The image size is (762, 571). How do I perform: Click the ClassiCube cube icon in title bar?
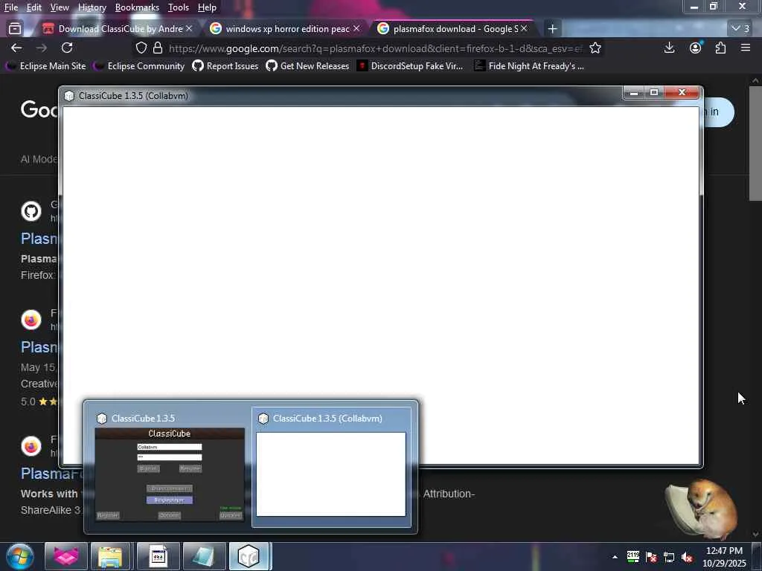pyautogui.click(x=69, y=96)
